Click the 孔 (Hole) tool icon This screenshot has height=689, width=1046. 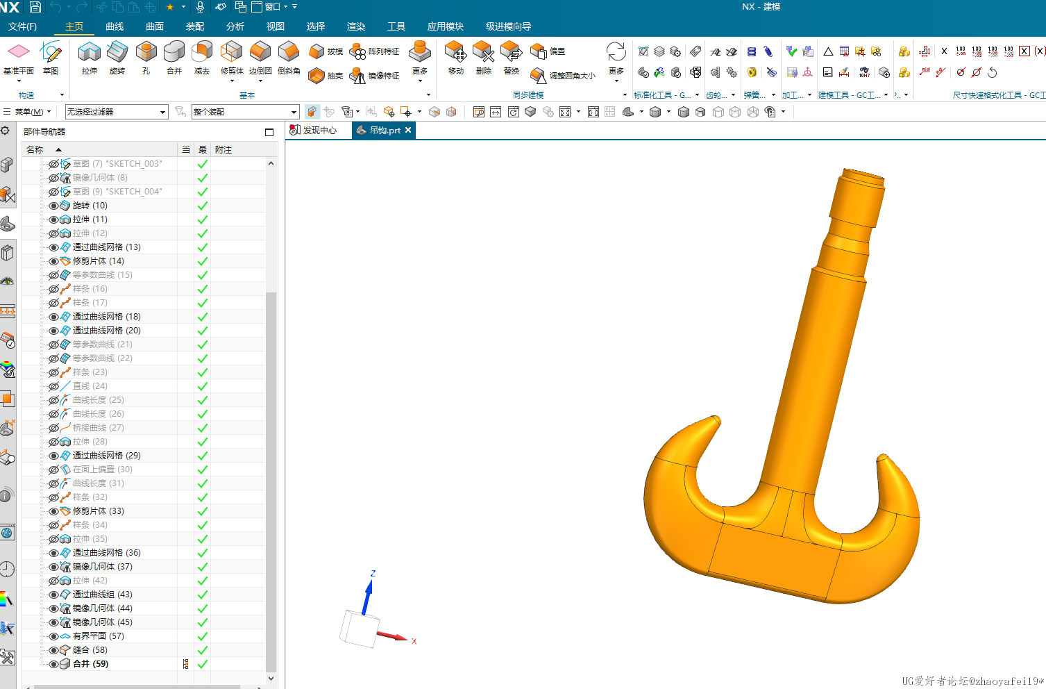146,53
